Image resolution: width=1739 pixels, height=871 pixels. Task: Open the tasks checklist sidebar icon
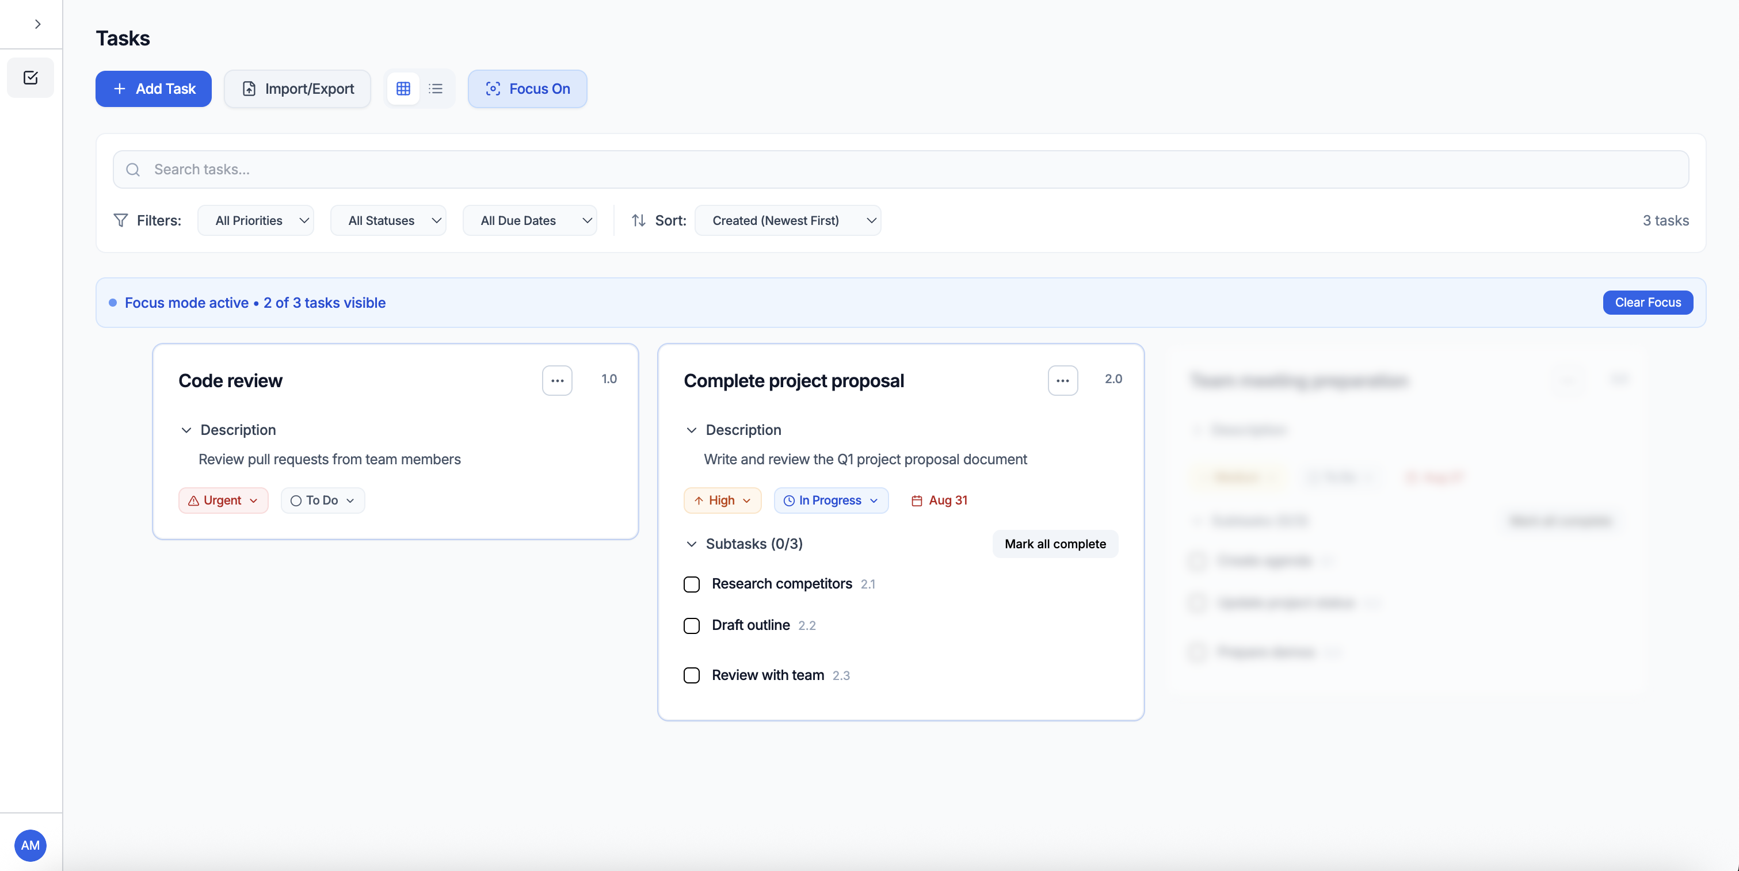click(x=30, y=78)
